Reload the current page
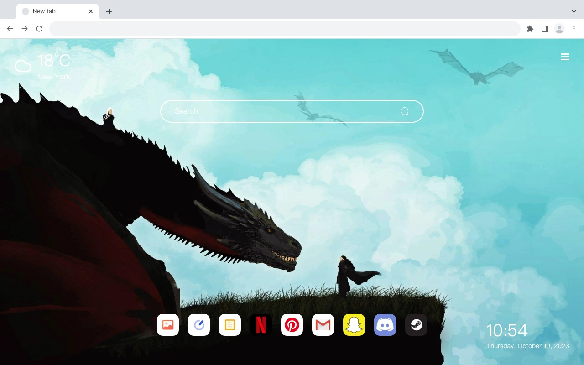584x365 pixels. [x=39, y=29]
